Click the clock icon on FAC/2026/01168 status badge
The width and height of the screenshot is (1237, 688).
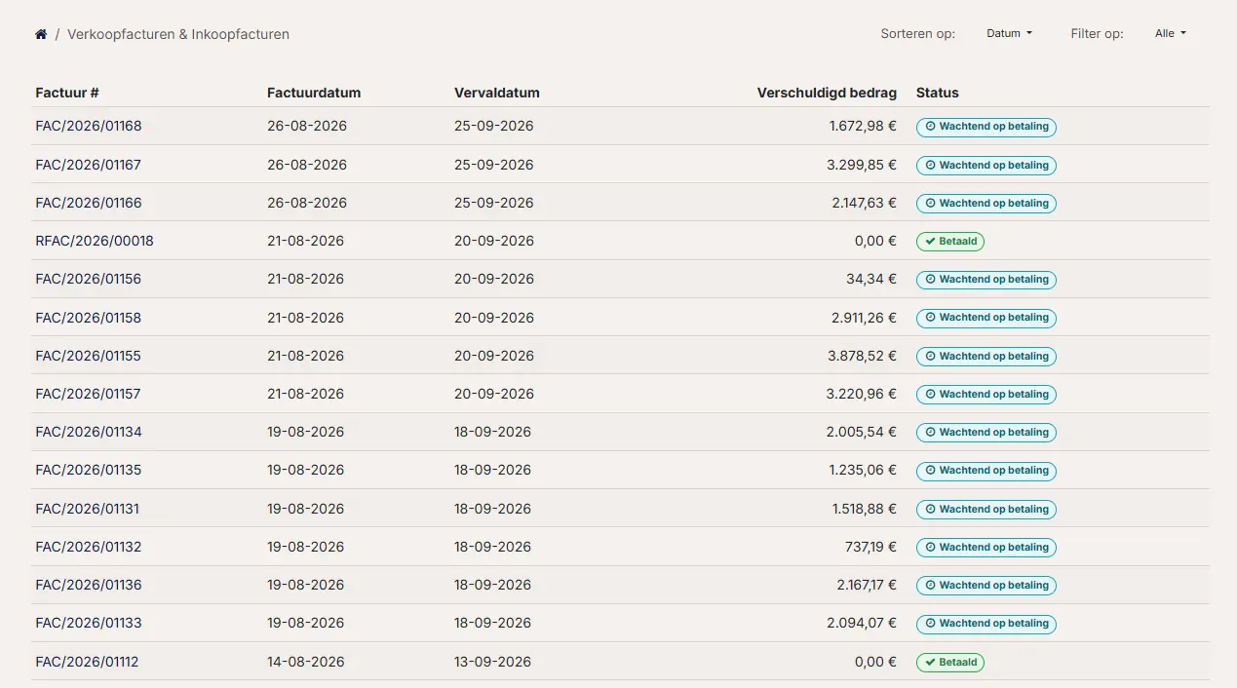coord(930,127)
